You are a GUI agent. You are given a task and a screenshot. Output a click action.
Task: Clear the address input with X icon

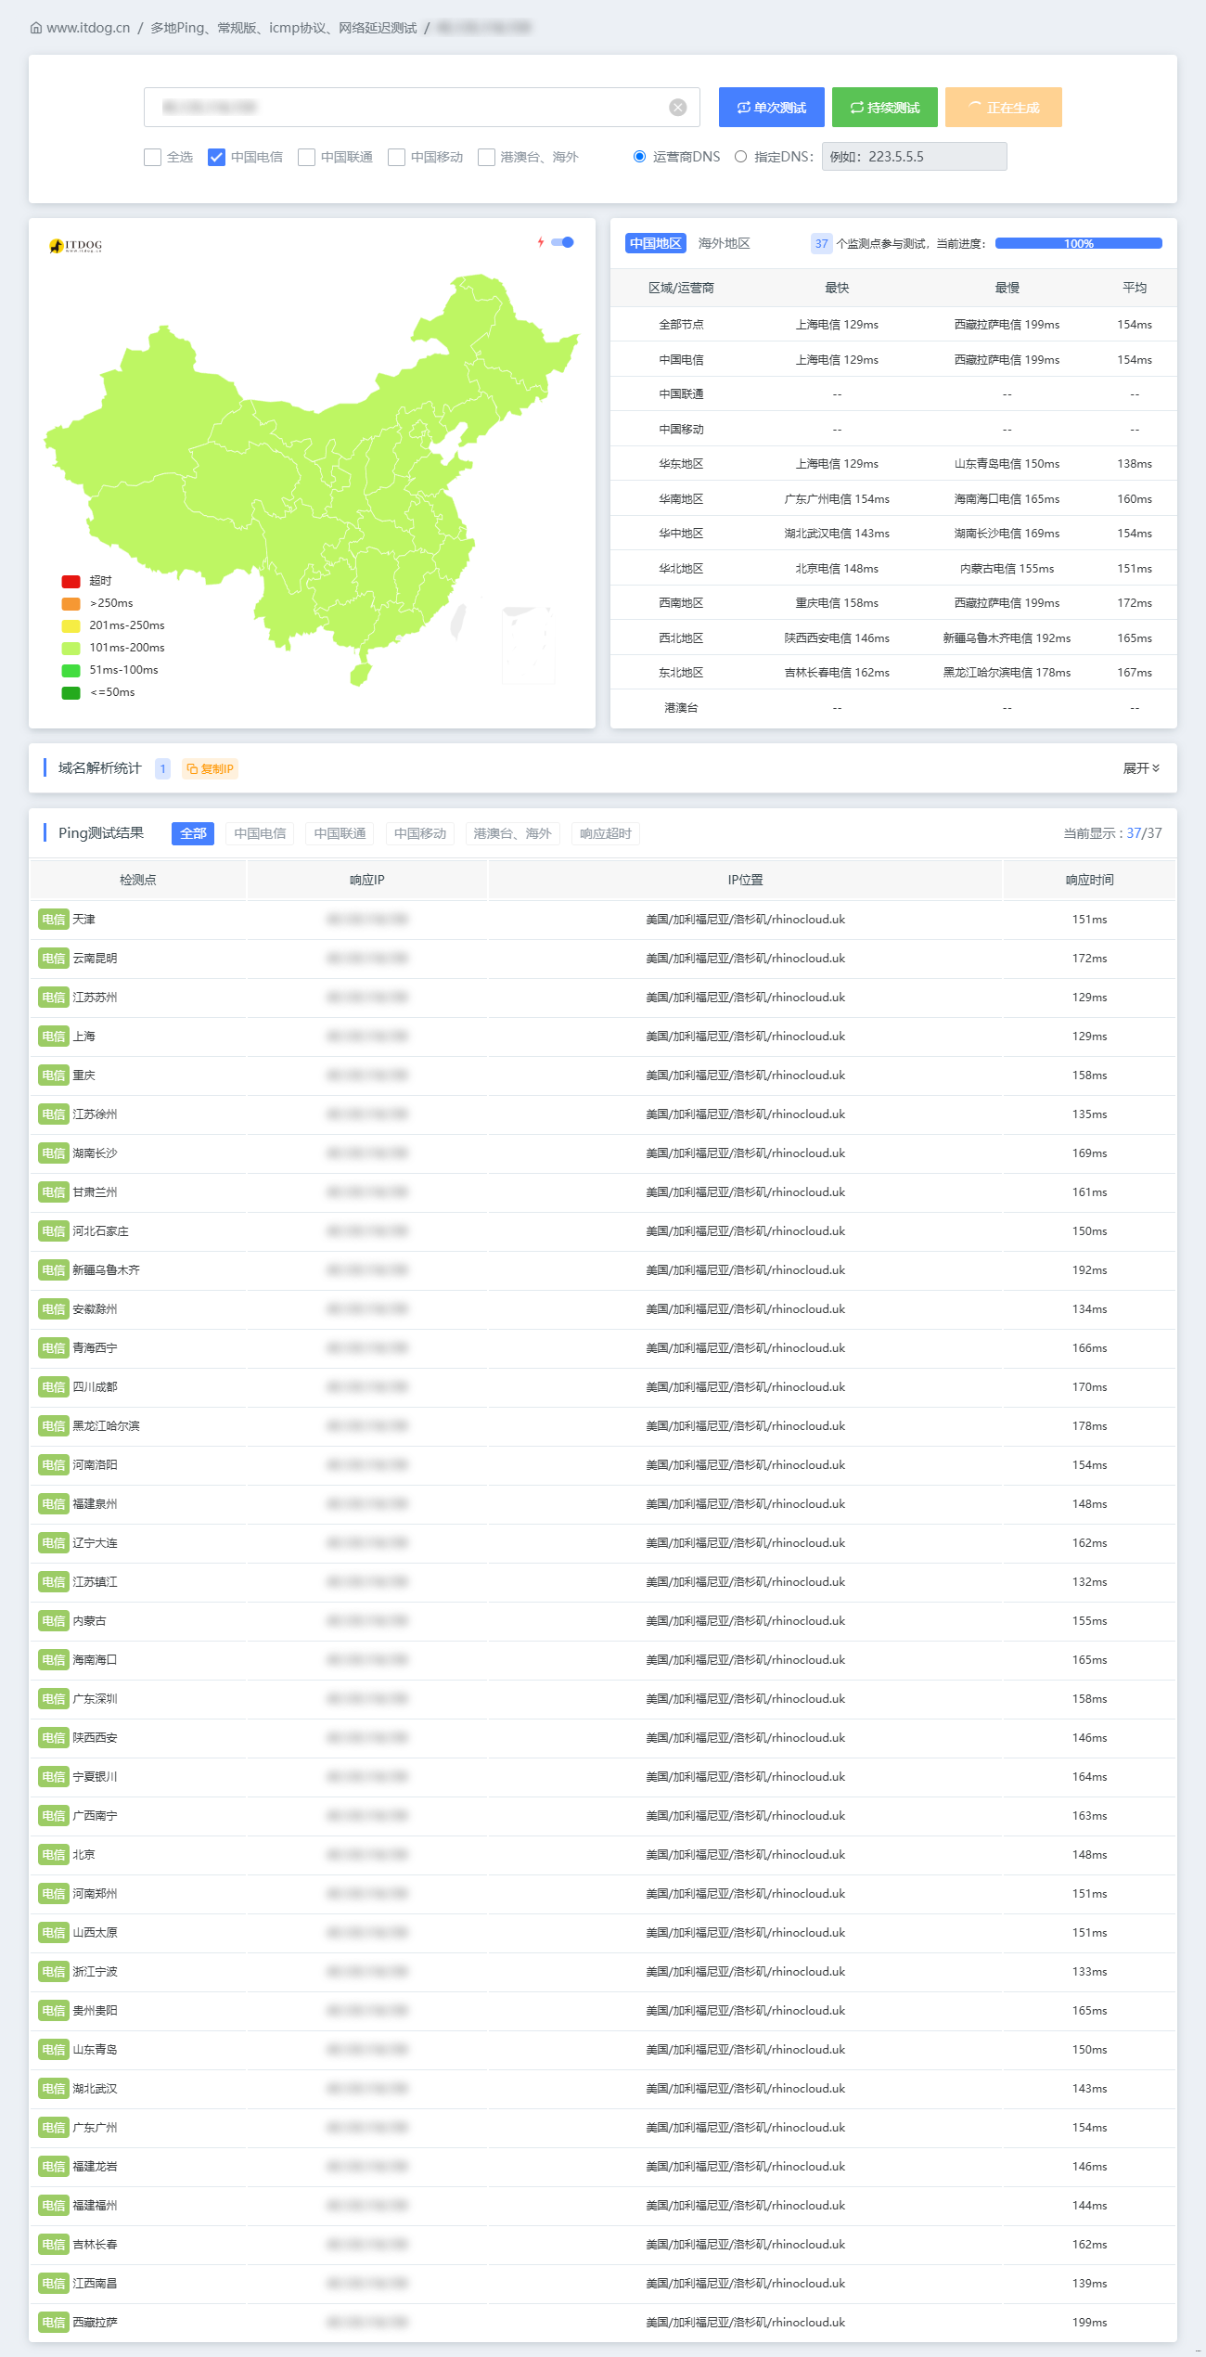click(x=678, y=108)
